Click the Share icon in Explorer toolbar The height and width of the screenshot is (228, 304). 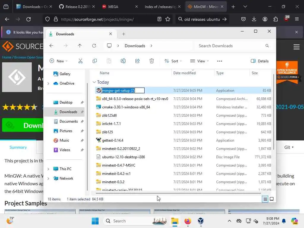click(x=137, y=61)
